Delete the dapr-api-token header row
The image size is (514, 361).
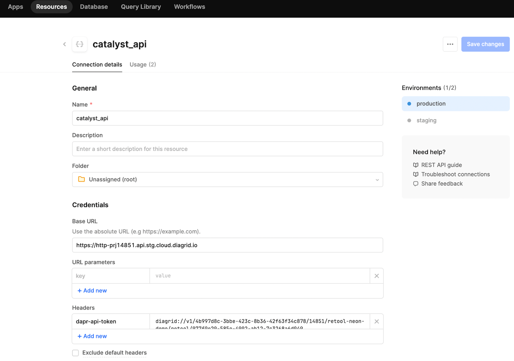click(377, 322)
